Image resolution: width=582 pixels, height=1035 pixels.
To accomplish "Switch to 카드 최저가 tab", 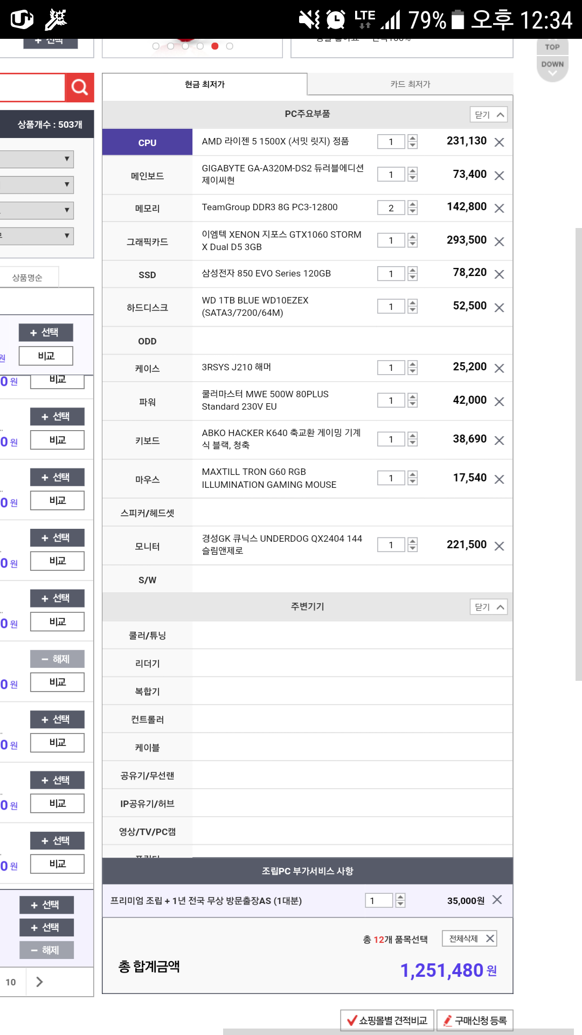I will 410,84.
